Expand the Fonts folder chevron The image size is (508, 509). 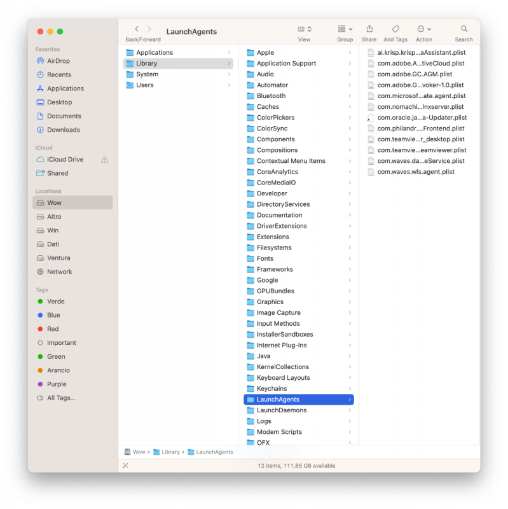point(350,258)
